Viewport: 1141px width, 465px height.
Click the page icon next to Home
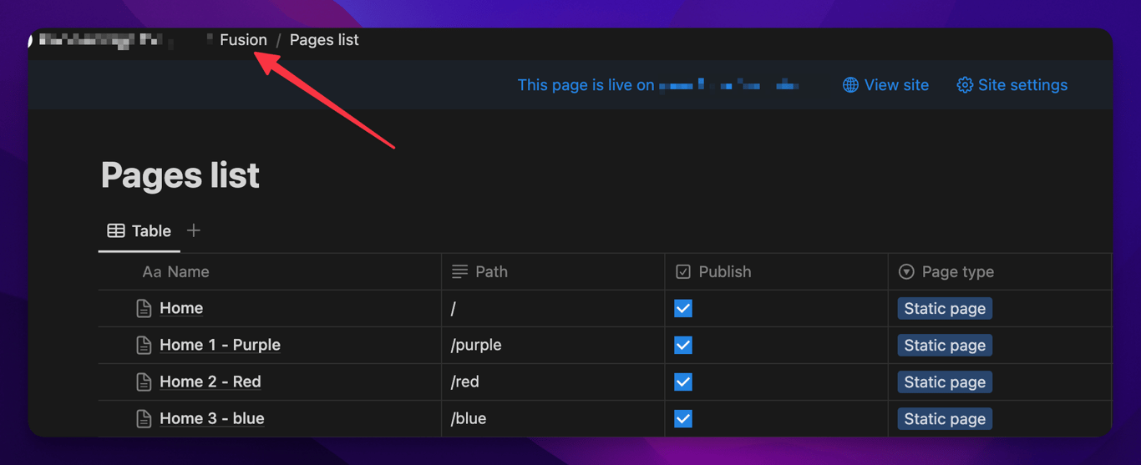tap(144, 309)
